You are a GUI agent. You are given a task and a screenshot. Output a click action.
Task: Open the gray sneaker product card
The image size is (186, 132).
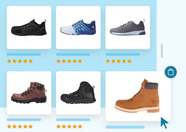pos(128,27)
